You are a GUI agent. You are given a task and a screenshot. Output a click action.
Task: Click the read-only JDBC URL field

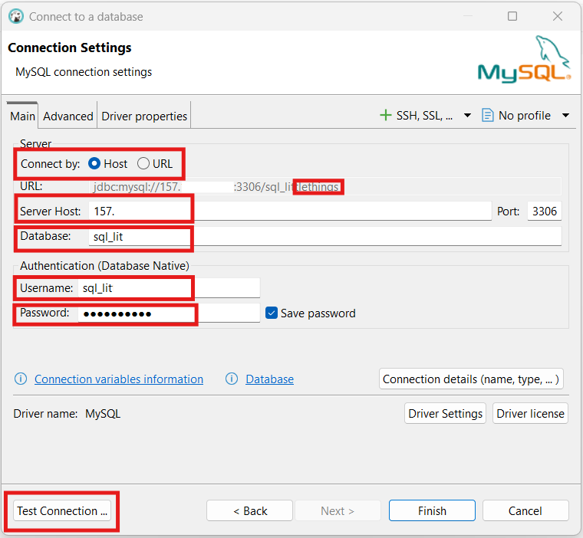tap(325, 186)
